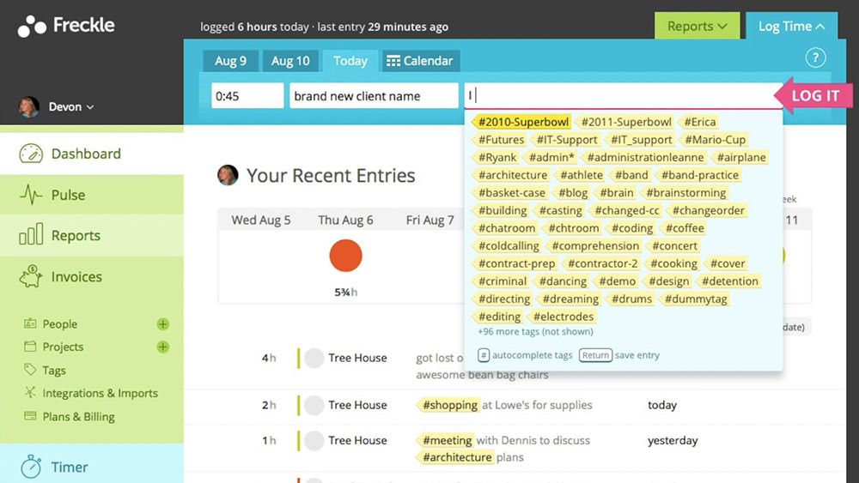Click the Calendar grid icon
This screenshot has width=859, height=483.
[x=393, y=61]
